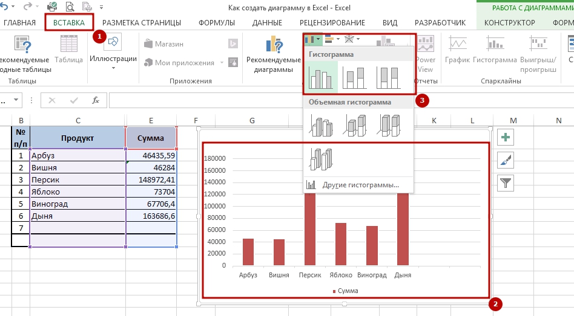Click the Магазин apps button
This screenshot has width=574, height=316.
(x=163, y=44)
